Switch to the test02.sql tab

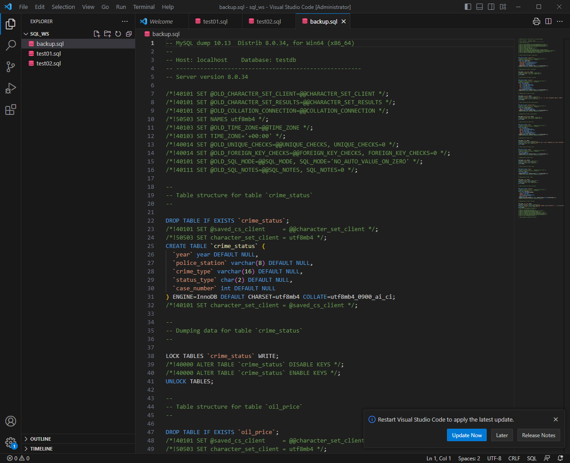[269, 21]
